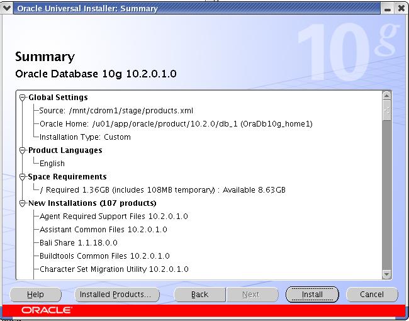Screen dimensions: 409x321
Task: Go back with the Back button
Action: [199, 295]
